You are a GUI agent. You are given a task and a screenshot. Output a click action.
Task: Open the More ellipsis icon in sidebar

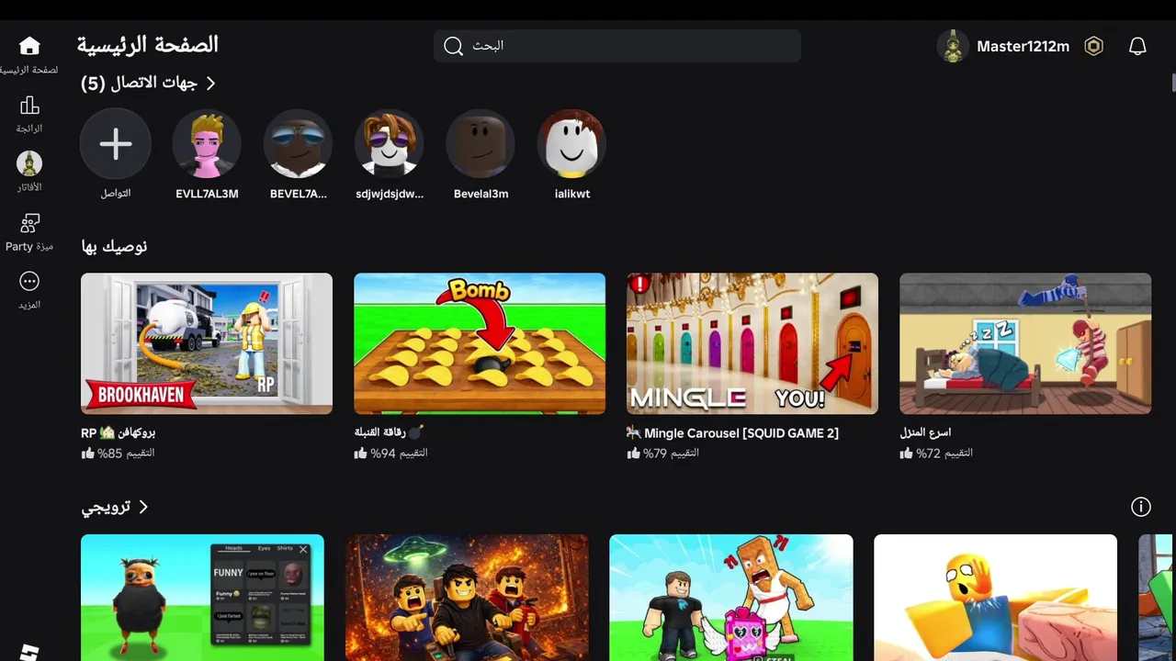29,281
